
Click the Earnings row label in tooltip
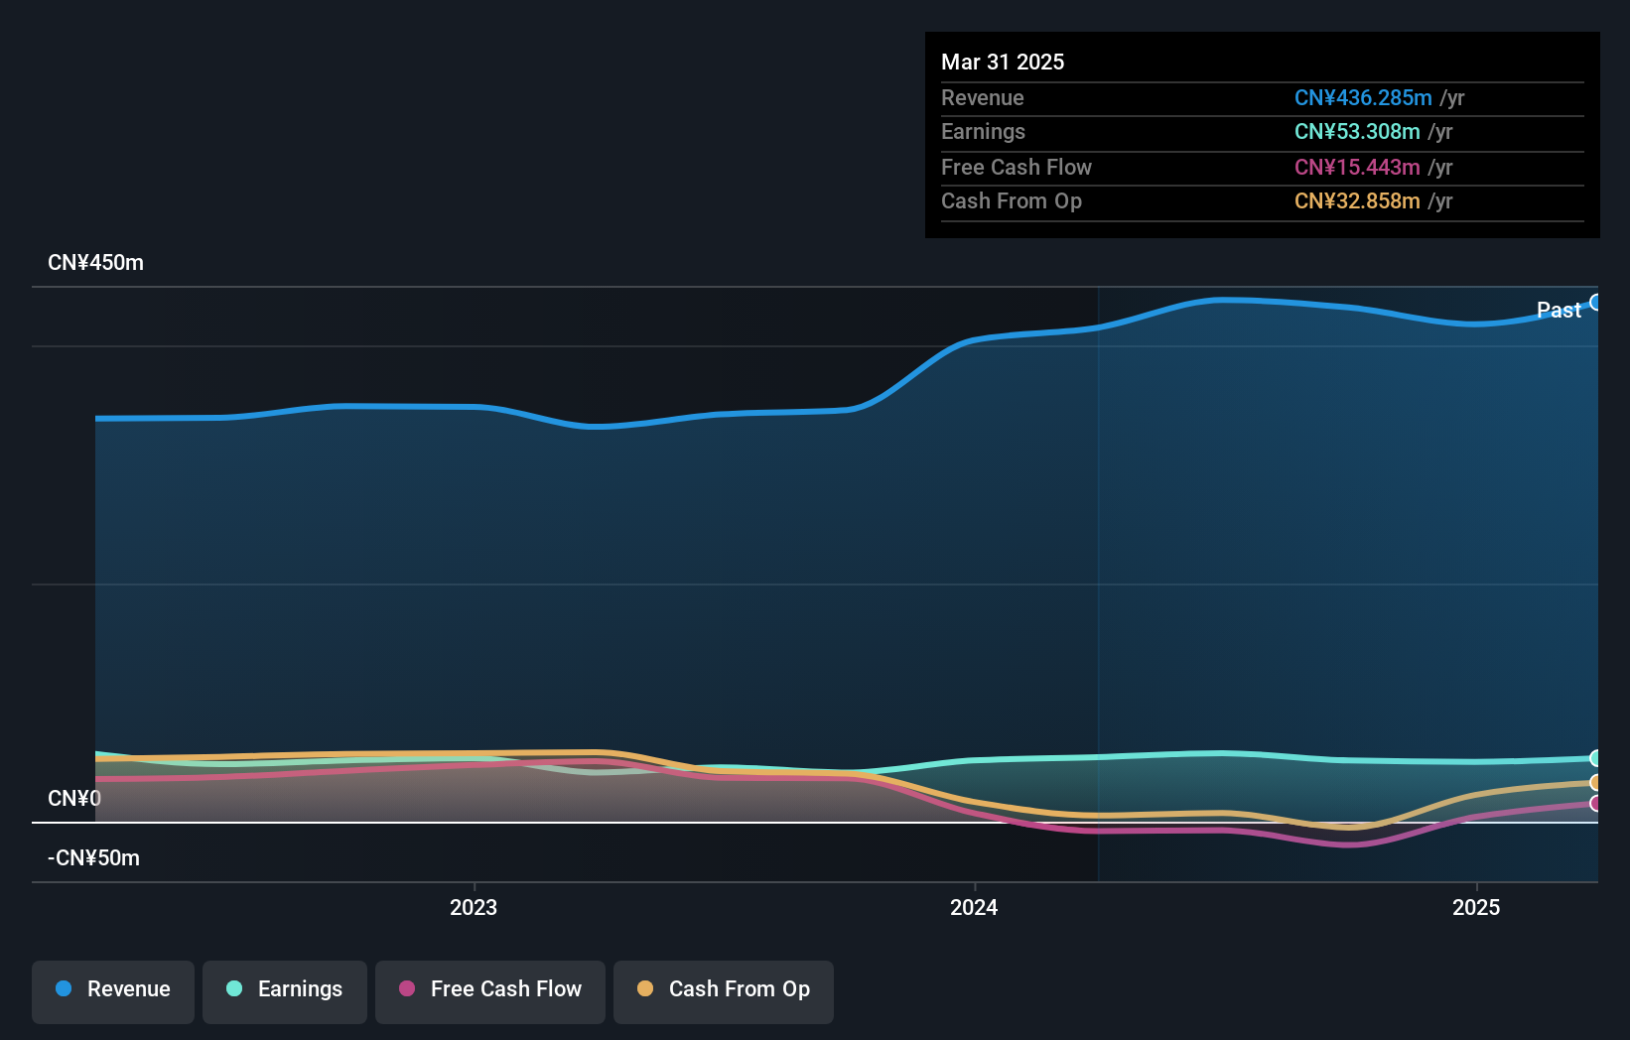[x=983, y=132]
